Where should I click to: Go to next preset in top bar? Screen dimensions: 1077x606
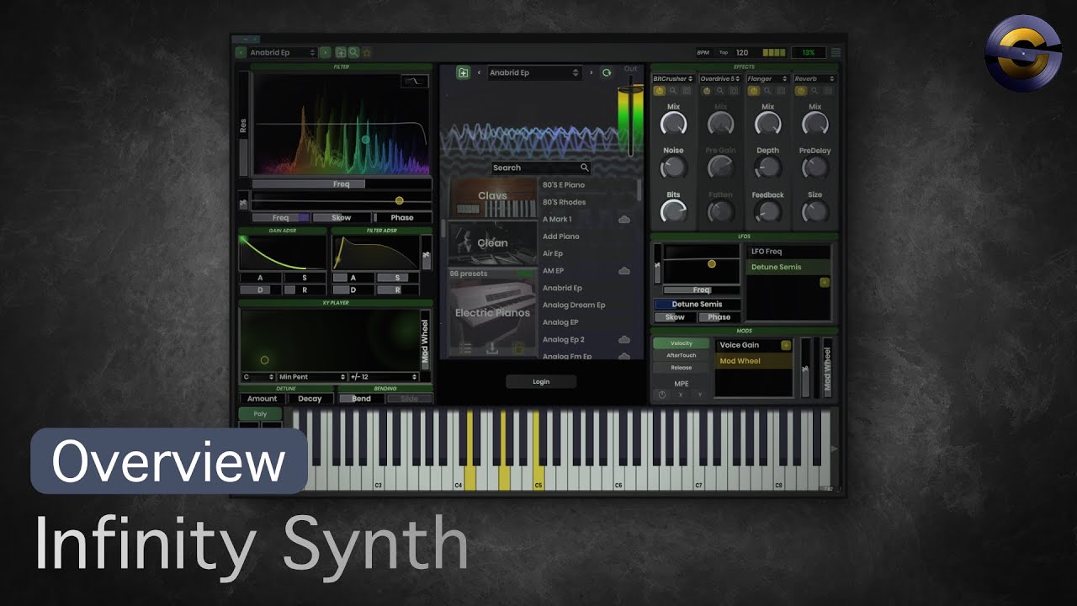point(325,52)
